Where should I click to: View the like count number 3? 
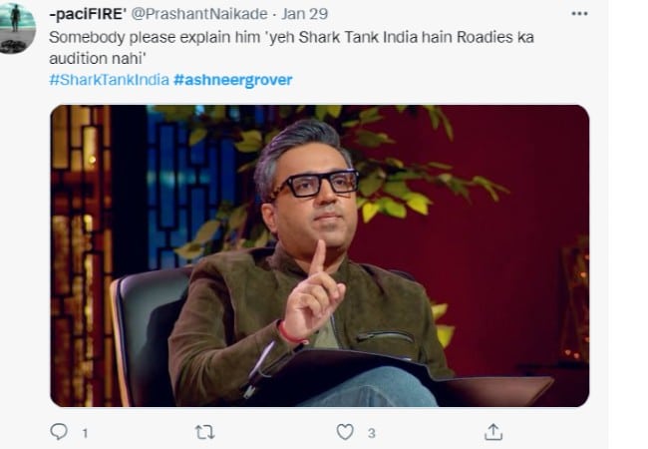click(372, 433)
